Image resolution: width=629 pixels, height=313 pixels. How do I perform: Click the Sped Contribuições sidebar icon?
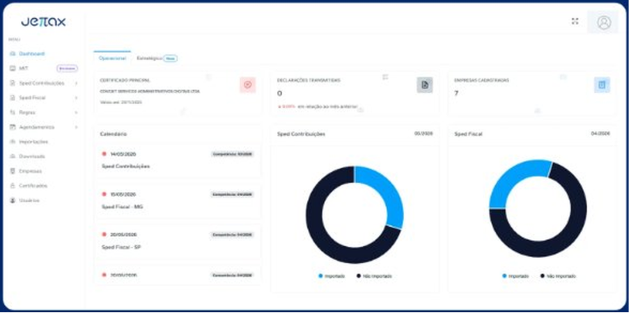point(13,83)
